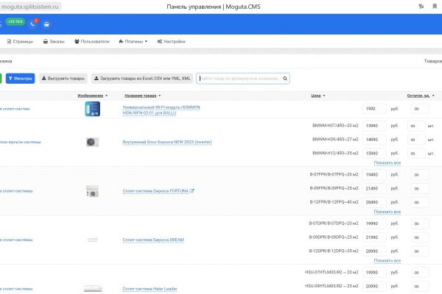This screenshot has height=294, width=442.
Task: Click the Бирюса NEW 2023 block thumbnail
Action: click(93, 142)
